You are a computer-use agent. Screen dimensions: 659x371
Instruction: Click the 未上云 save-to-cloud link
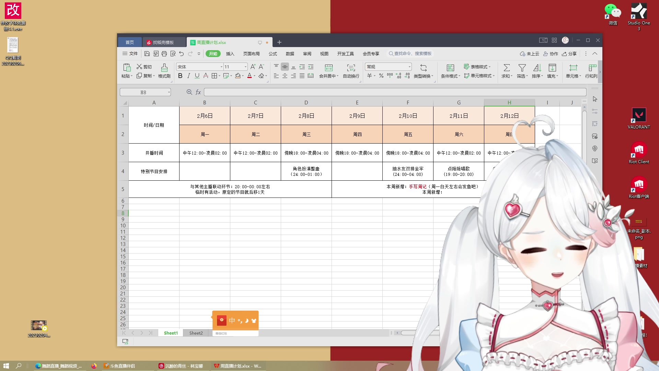[x=529, y=54]
